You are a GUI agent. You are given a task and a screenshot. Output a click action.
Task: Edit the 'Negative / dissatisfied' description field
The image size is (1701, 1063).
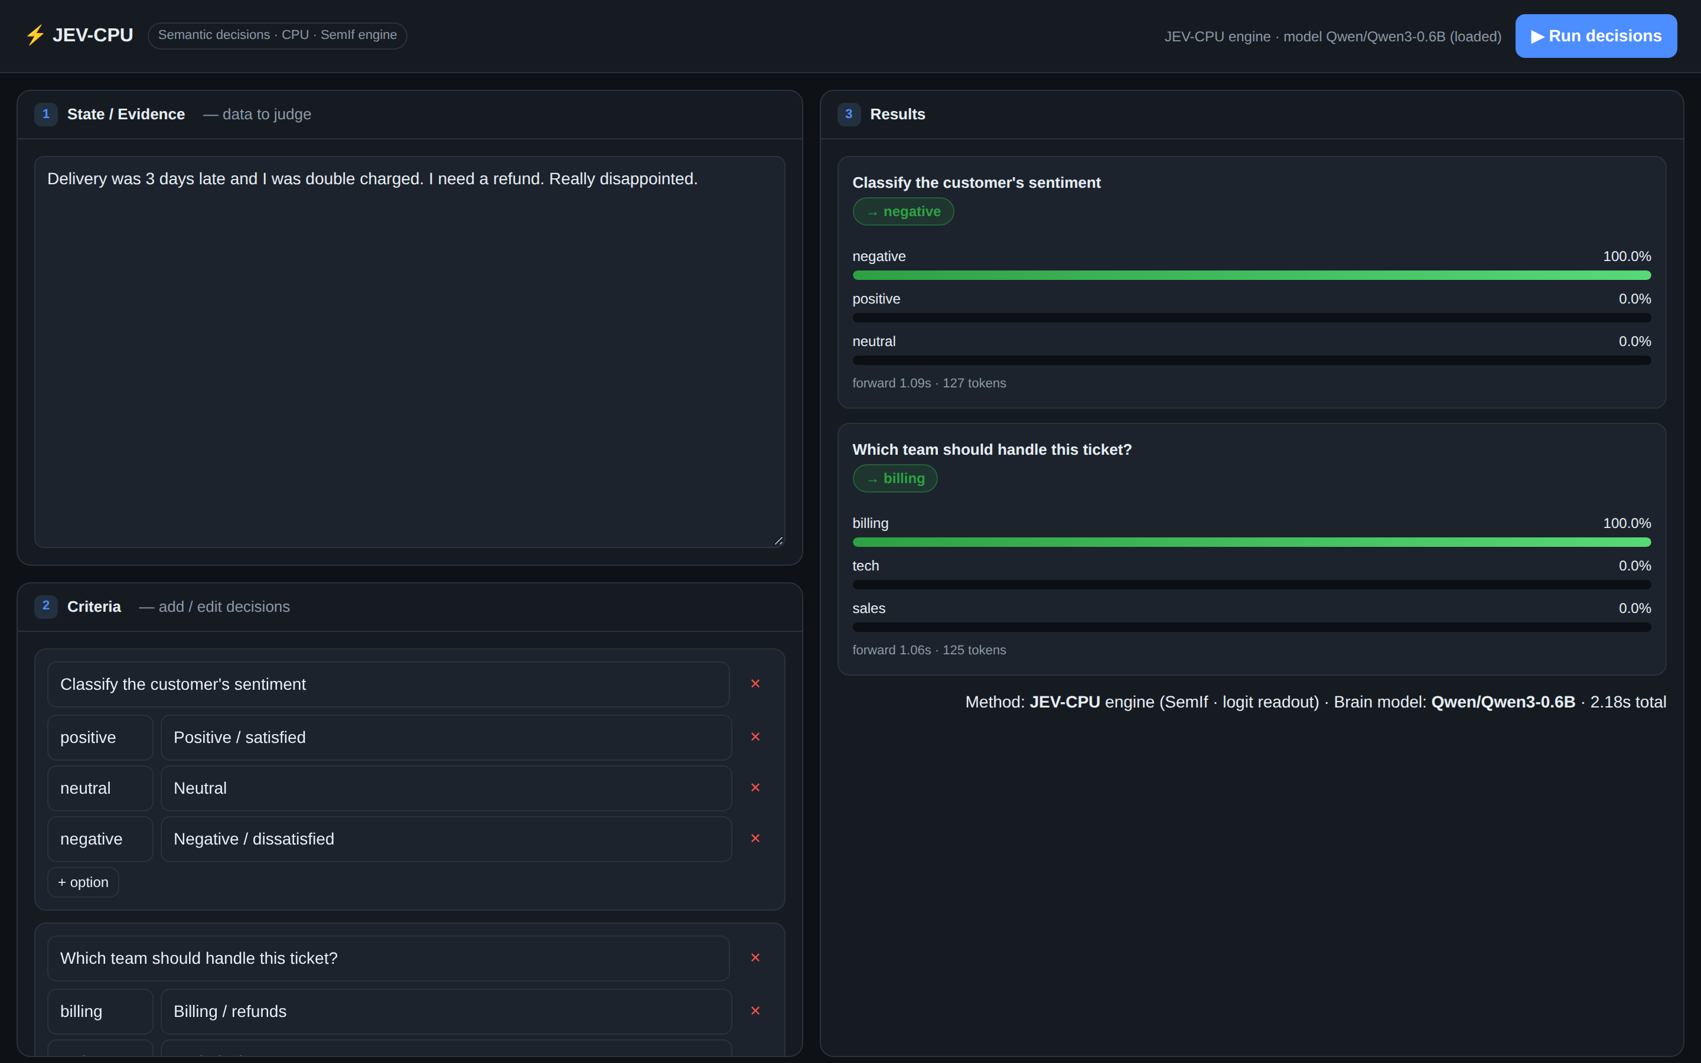coord(447,839)
